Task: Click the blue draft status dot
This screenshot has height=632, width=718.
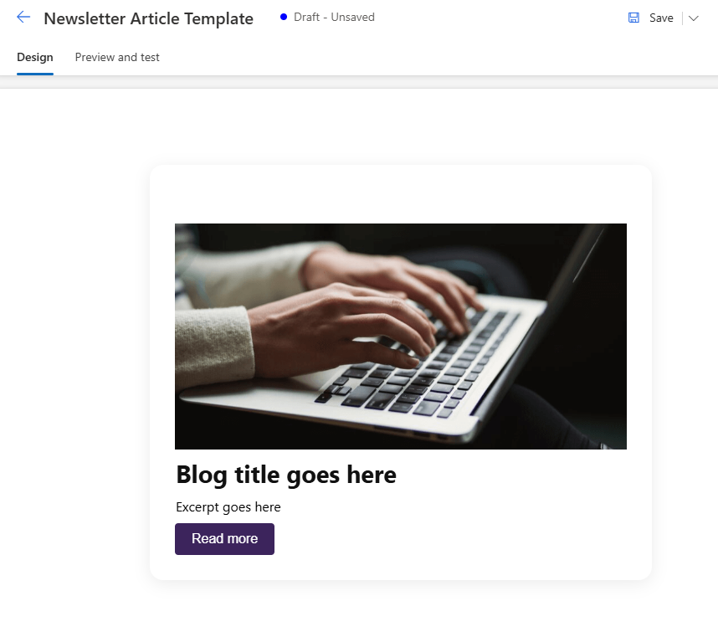Action: [x=284, y=17]
